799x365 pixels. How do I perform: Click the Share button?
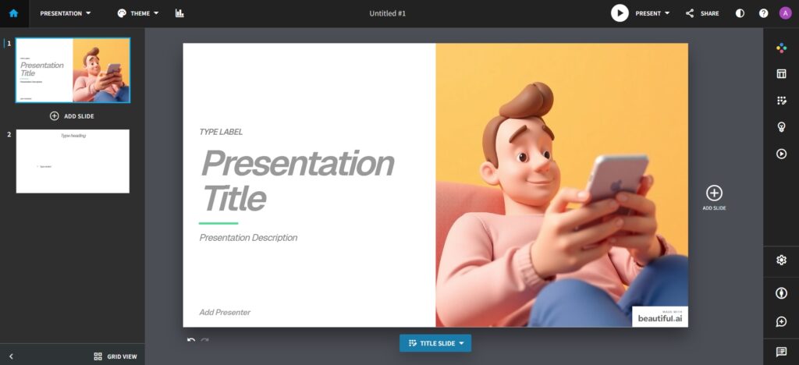click(702, 13)
